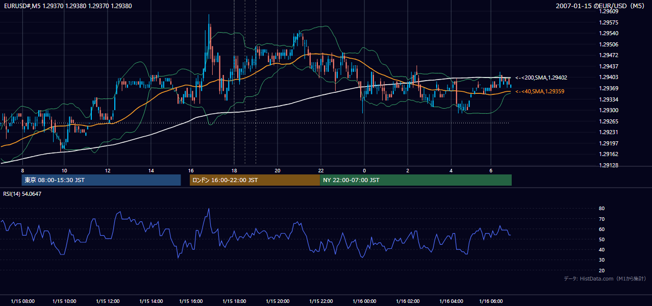Click price axis value 1.29506
The height and width of the screenshot is (306, 652).
click(608, 44)
